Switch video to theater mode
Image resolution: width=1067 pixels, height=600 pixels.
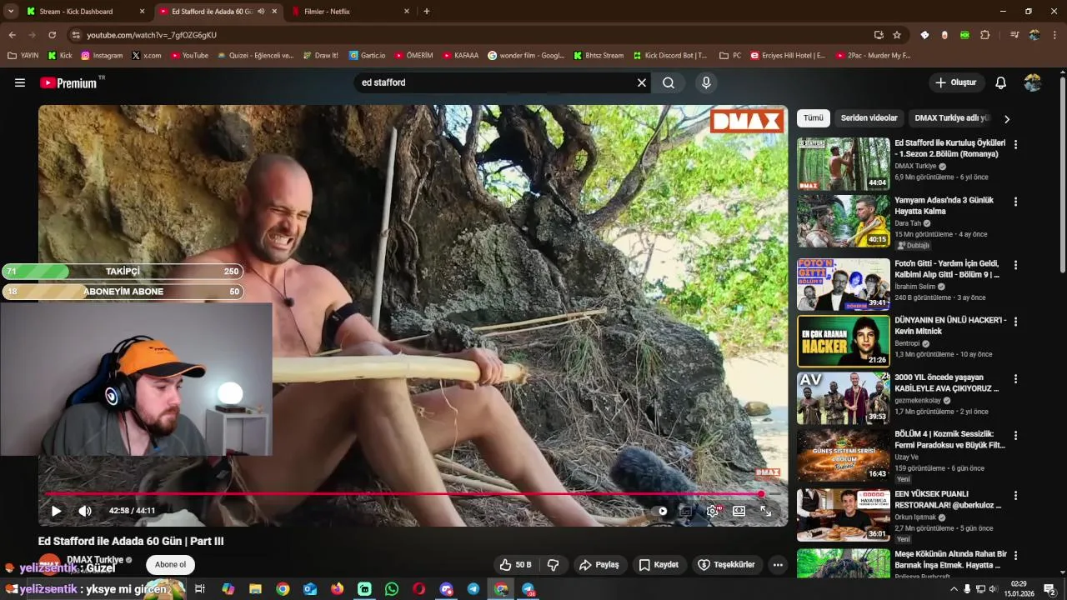[x=739, y=511]
